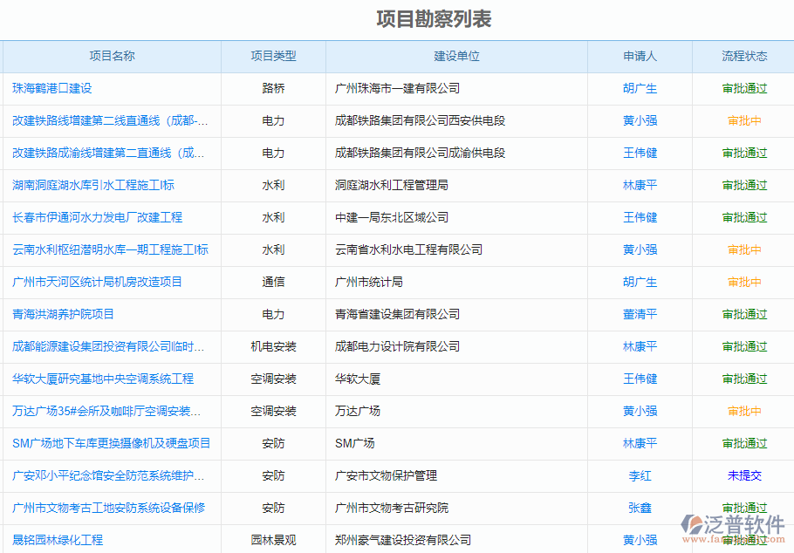Click the 流程状态 column header

tap(744, 56)
